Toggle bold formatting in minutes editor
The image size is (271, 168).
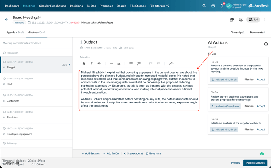[84, 64]
